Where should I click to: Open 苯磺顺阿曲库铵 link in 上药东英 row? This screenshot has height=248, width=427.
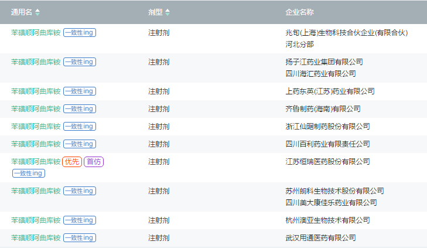pyautogui.click(x=36, y=91)
